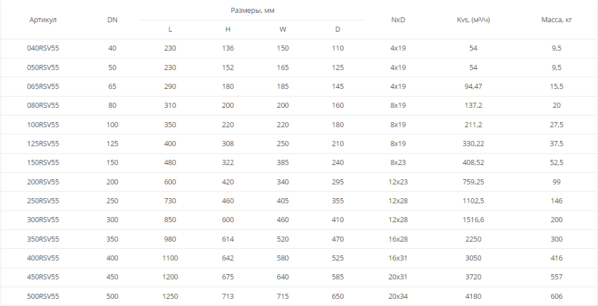Select the NxD value 8x23
The image size is (598, 306).
tap(398, 163)
